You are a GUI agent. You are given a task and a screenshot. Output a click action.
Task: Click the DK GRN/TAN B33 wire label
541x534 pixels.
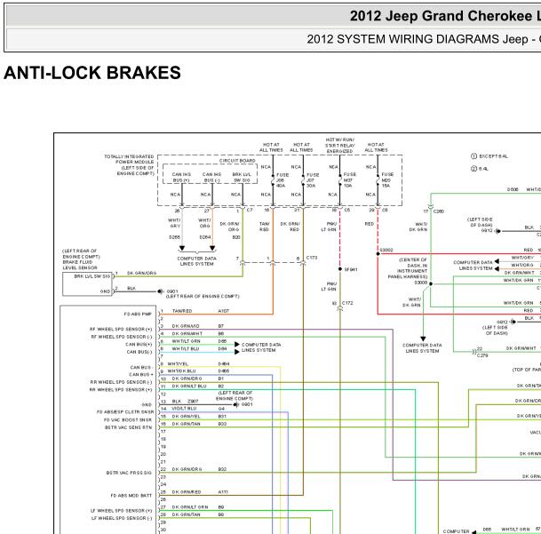pyautogui.click(x=199, y=424)
